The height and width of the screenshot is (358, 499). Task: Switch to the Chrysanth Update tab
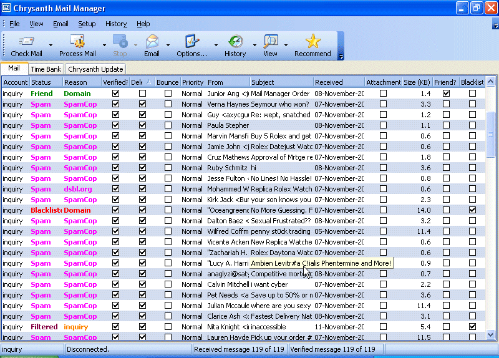click(x=95, y=69)
